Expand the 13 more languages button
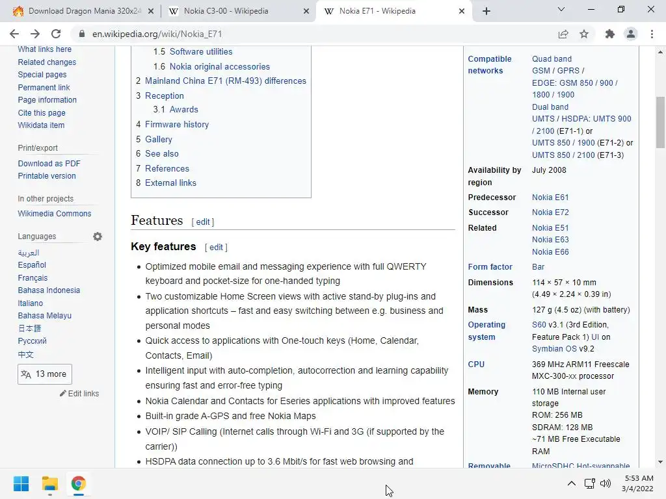This screenshot has width=666, height=499. [45, 374]
